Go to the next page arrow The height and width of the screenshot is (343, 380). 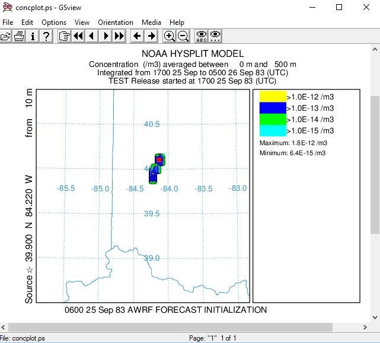point(106,36)
